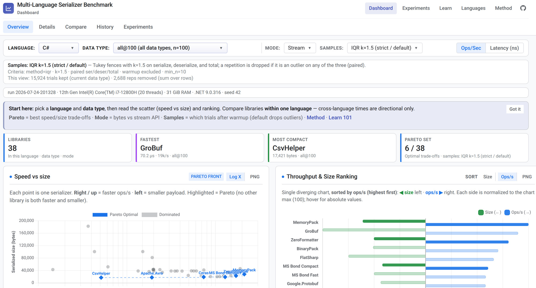Click the Pareto Set 6 / 38 card
This screenshot has height=288, width=536.
tap(464, 148)
